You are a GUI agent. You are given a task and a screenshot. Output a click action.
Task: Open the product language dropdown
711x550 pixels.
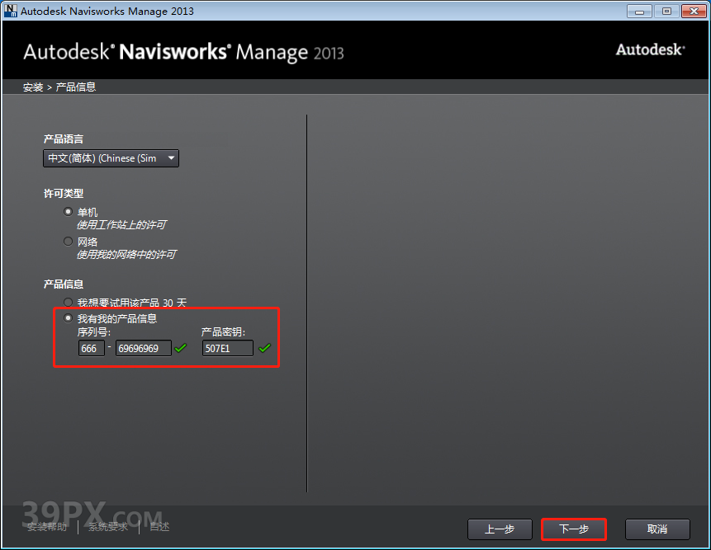click(x=171, y=157)
